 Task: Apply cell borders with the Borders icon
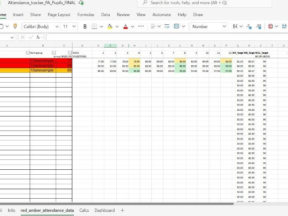[x=94, y=26]
